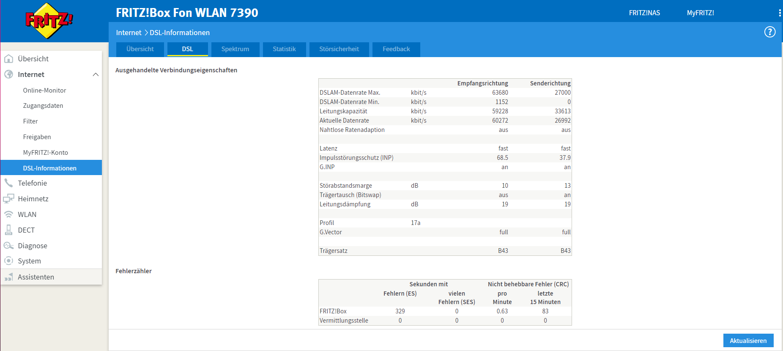Click the FRITZ!Box ES value 329
Screen dimensions: 783x351
pos(400,311)
